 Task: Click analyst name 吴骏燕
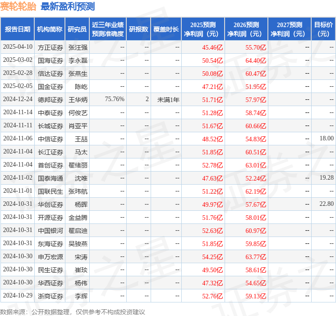click(x=78, y=244)
